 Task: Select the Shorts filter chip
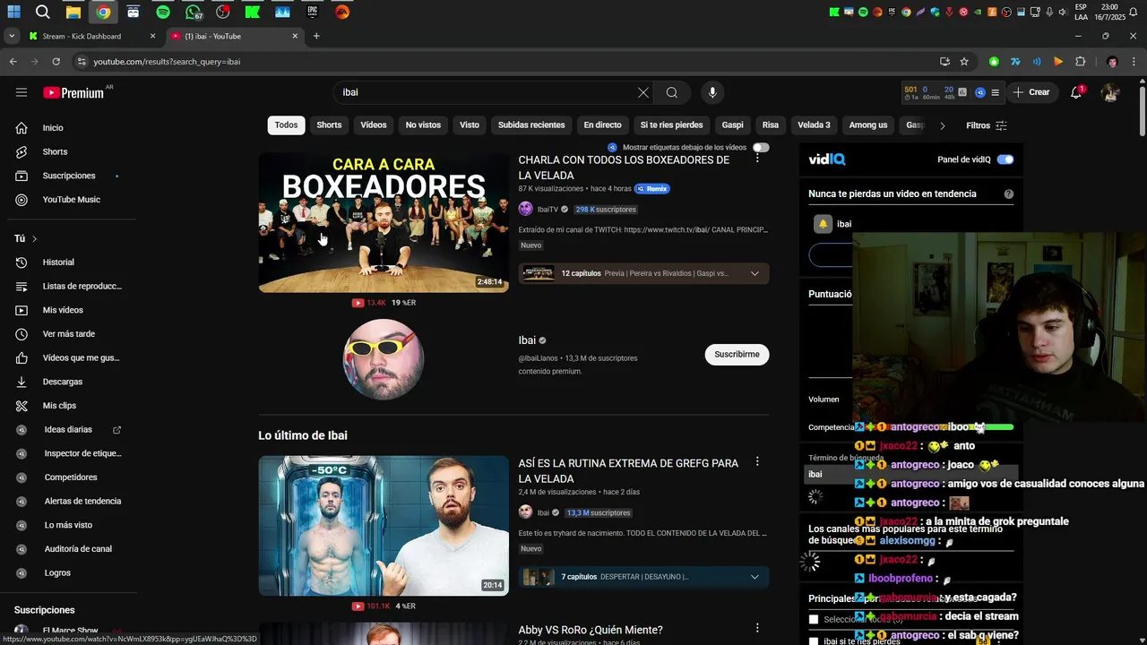click(329, 125)
